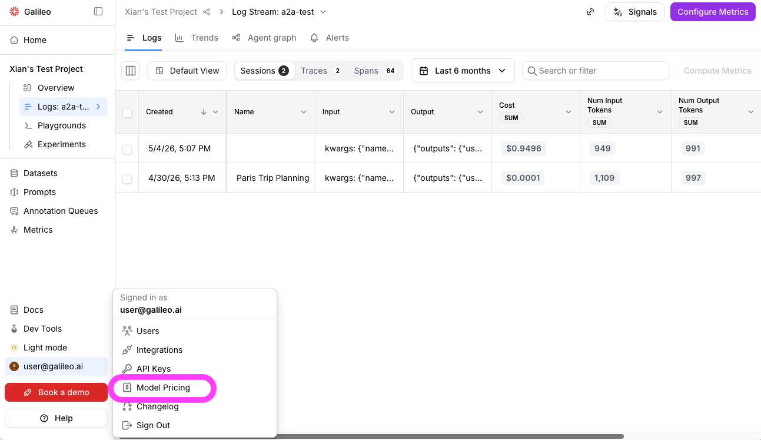Open the Input column menu chevron
The width and height of the screenshot is (761, 440).
(392, 112)
